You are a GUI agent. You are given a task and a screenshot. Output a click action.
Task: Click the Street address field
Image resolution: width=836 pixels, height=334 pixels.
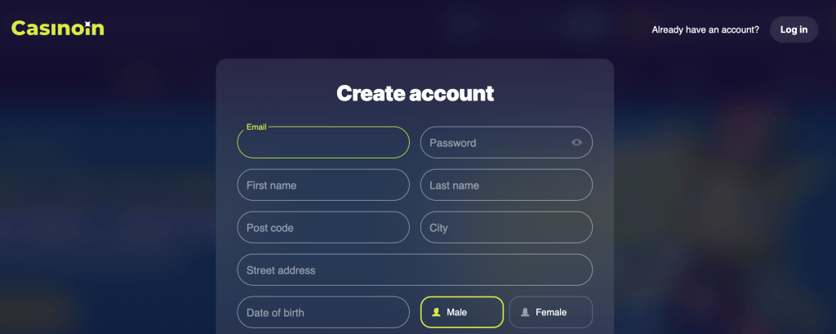[415, 270]
